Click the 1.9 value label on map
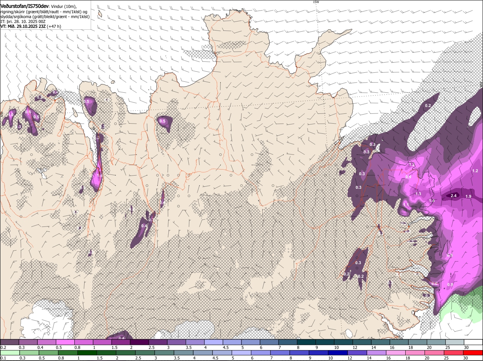 click(x=468, y=196)
